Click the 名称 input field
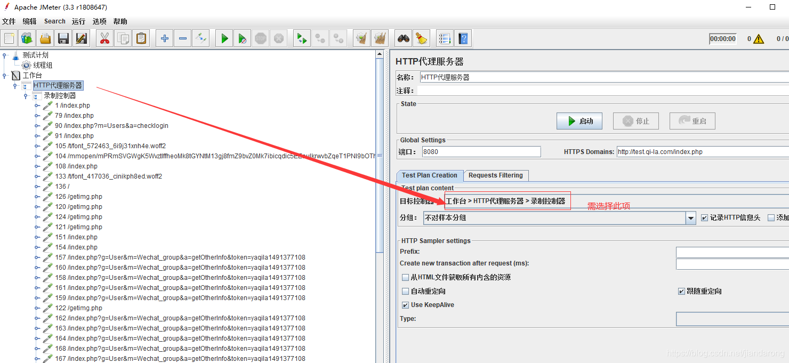789x363 pixels. pyautogui.click(x=604, y=77)
